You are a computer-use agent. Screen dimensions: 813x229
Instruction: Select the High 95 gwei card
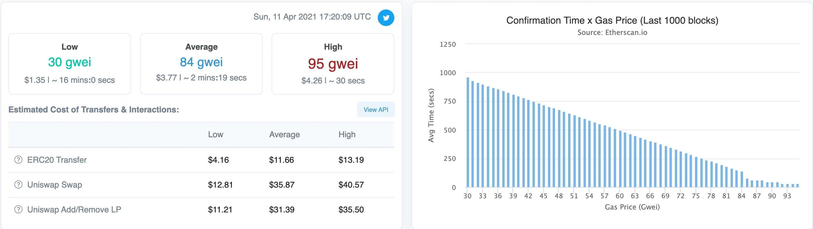[333, 64]
